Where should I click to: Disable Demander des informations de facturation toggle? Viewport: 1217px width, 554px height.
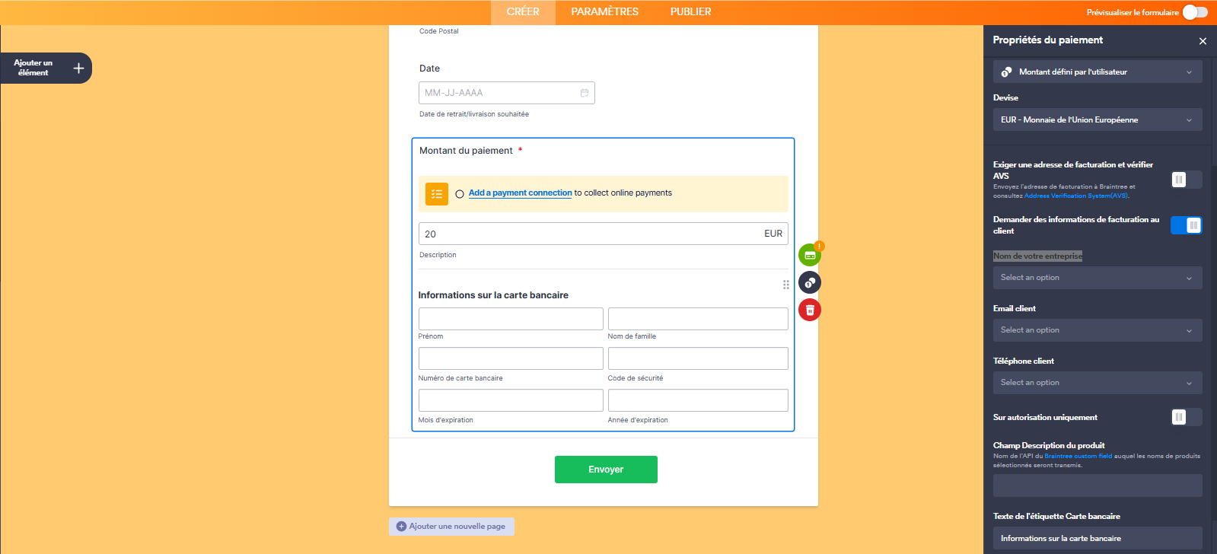(1186, 225)
